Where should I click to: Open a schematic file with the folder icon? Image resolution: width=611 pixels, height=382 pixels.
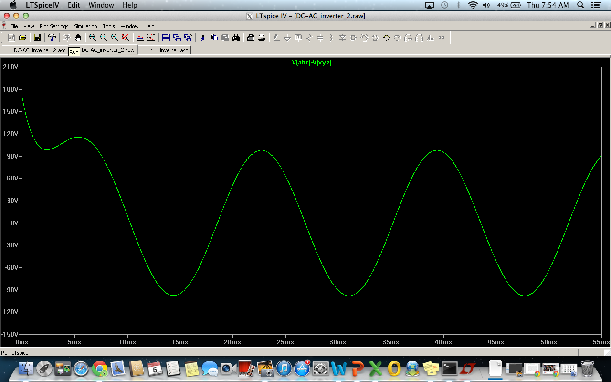(x=21, y=37)
